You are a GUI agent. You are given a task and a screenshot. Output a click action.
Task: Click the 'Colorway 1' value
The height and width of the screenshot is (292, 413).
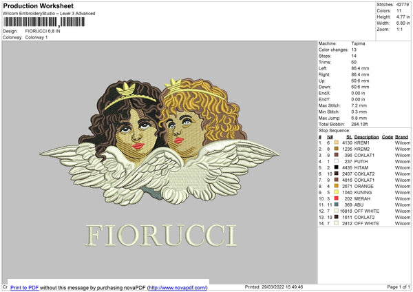pyautogui.click(x=36, y=37)
